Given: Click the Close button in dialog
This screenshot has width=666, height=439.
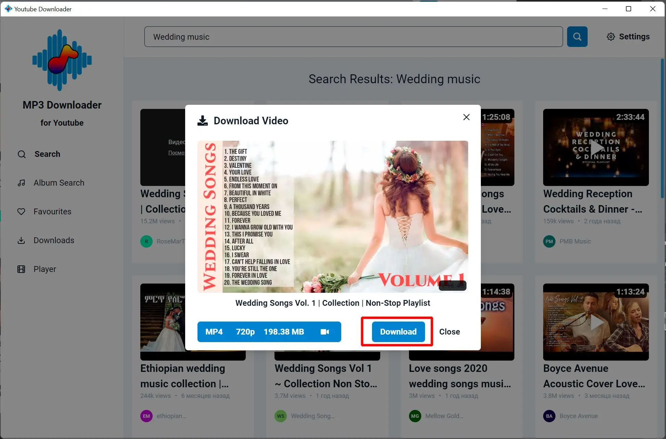Looking at the screenshot, I should click(449, 332).
